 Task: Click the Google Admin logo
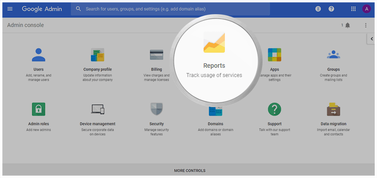pyautogui.click(x=42, y=9)
